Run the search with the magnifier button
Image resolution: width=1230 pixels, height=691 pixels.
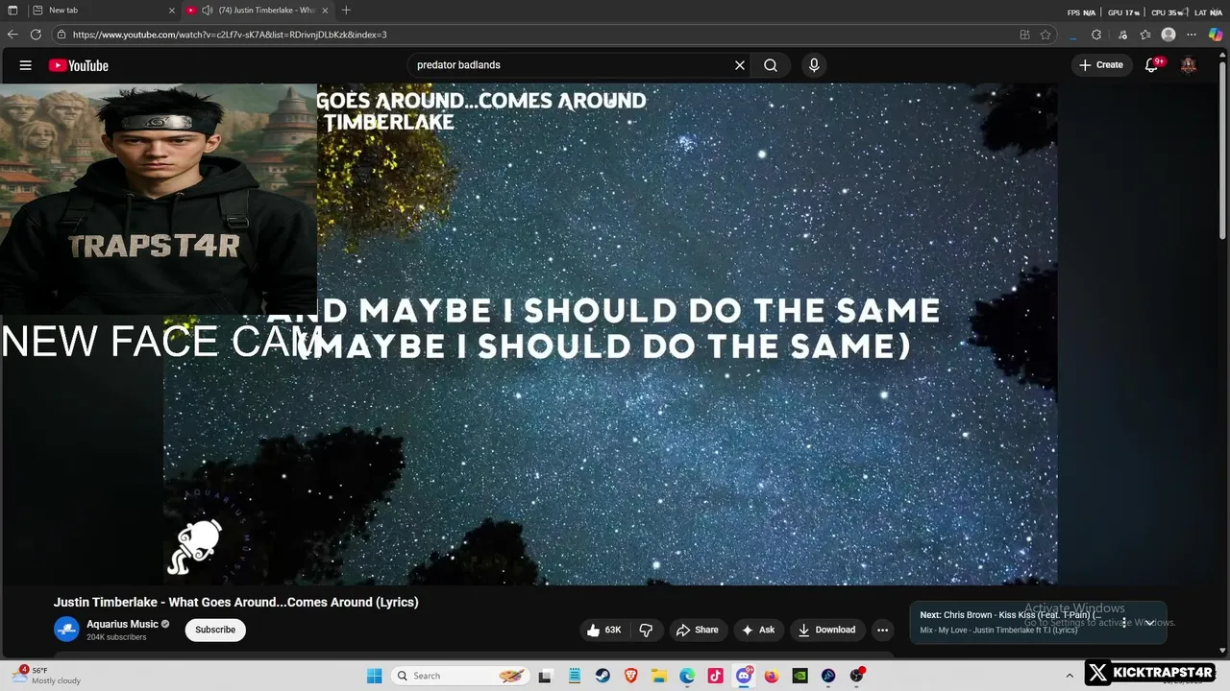coord(771,65)
